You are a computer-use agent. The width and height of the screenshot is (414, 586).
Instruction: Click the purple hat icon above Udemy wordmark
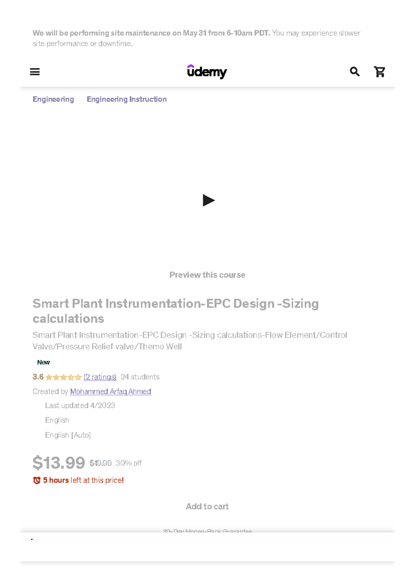coord(191,66)
